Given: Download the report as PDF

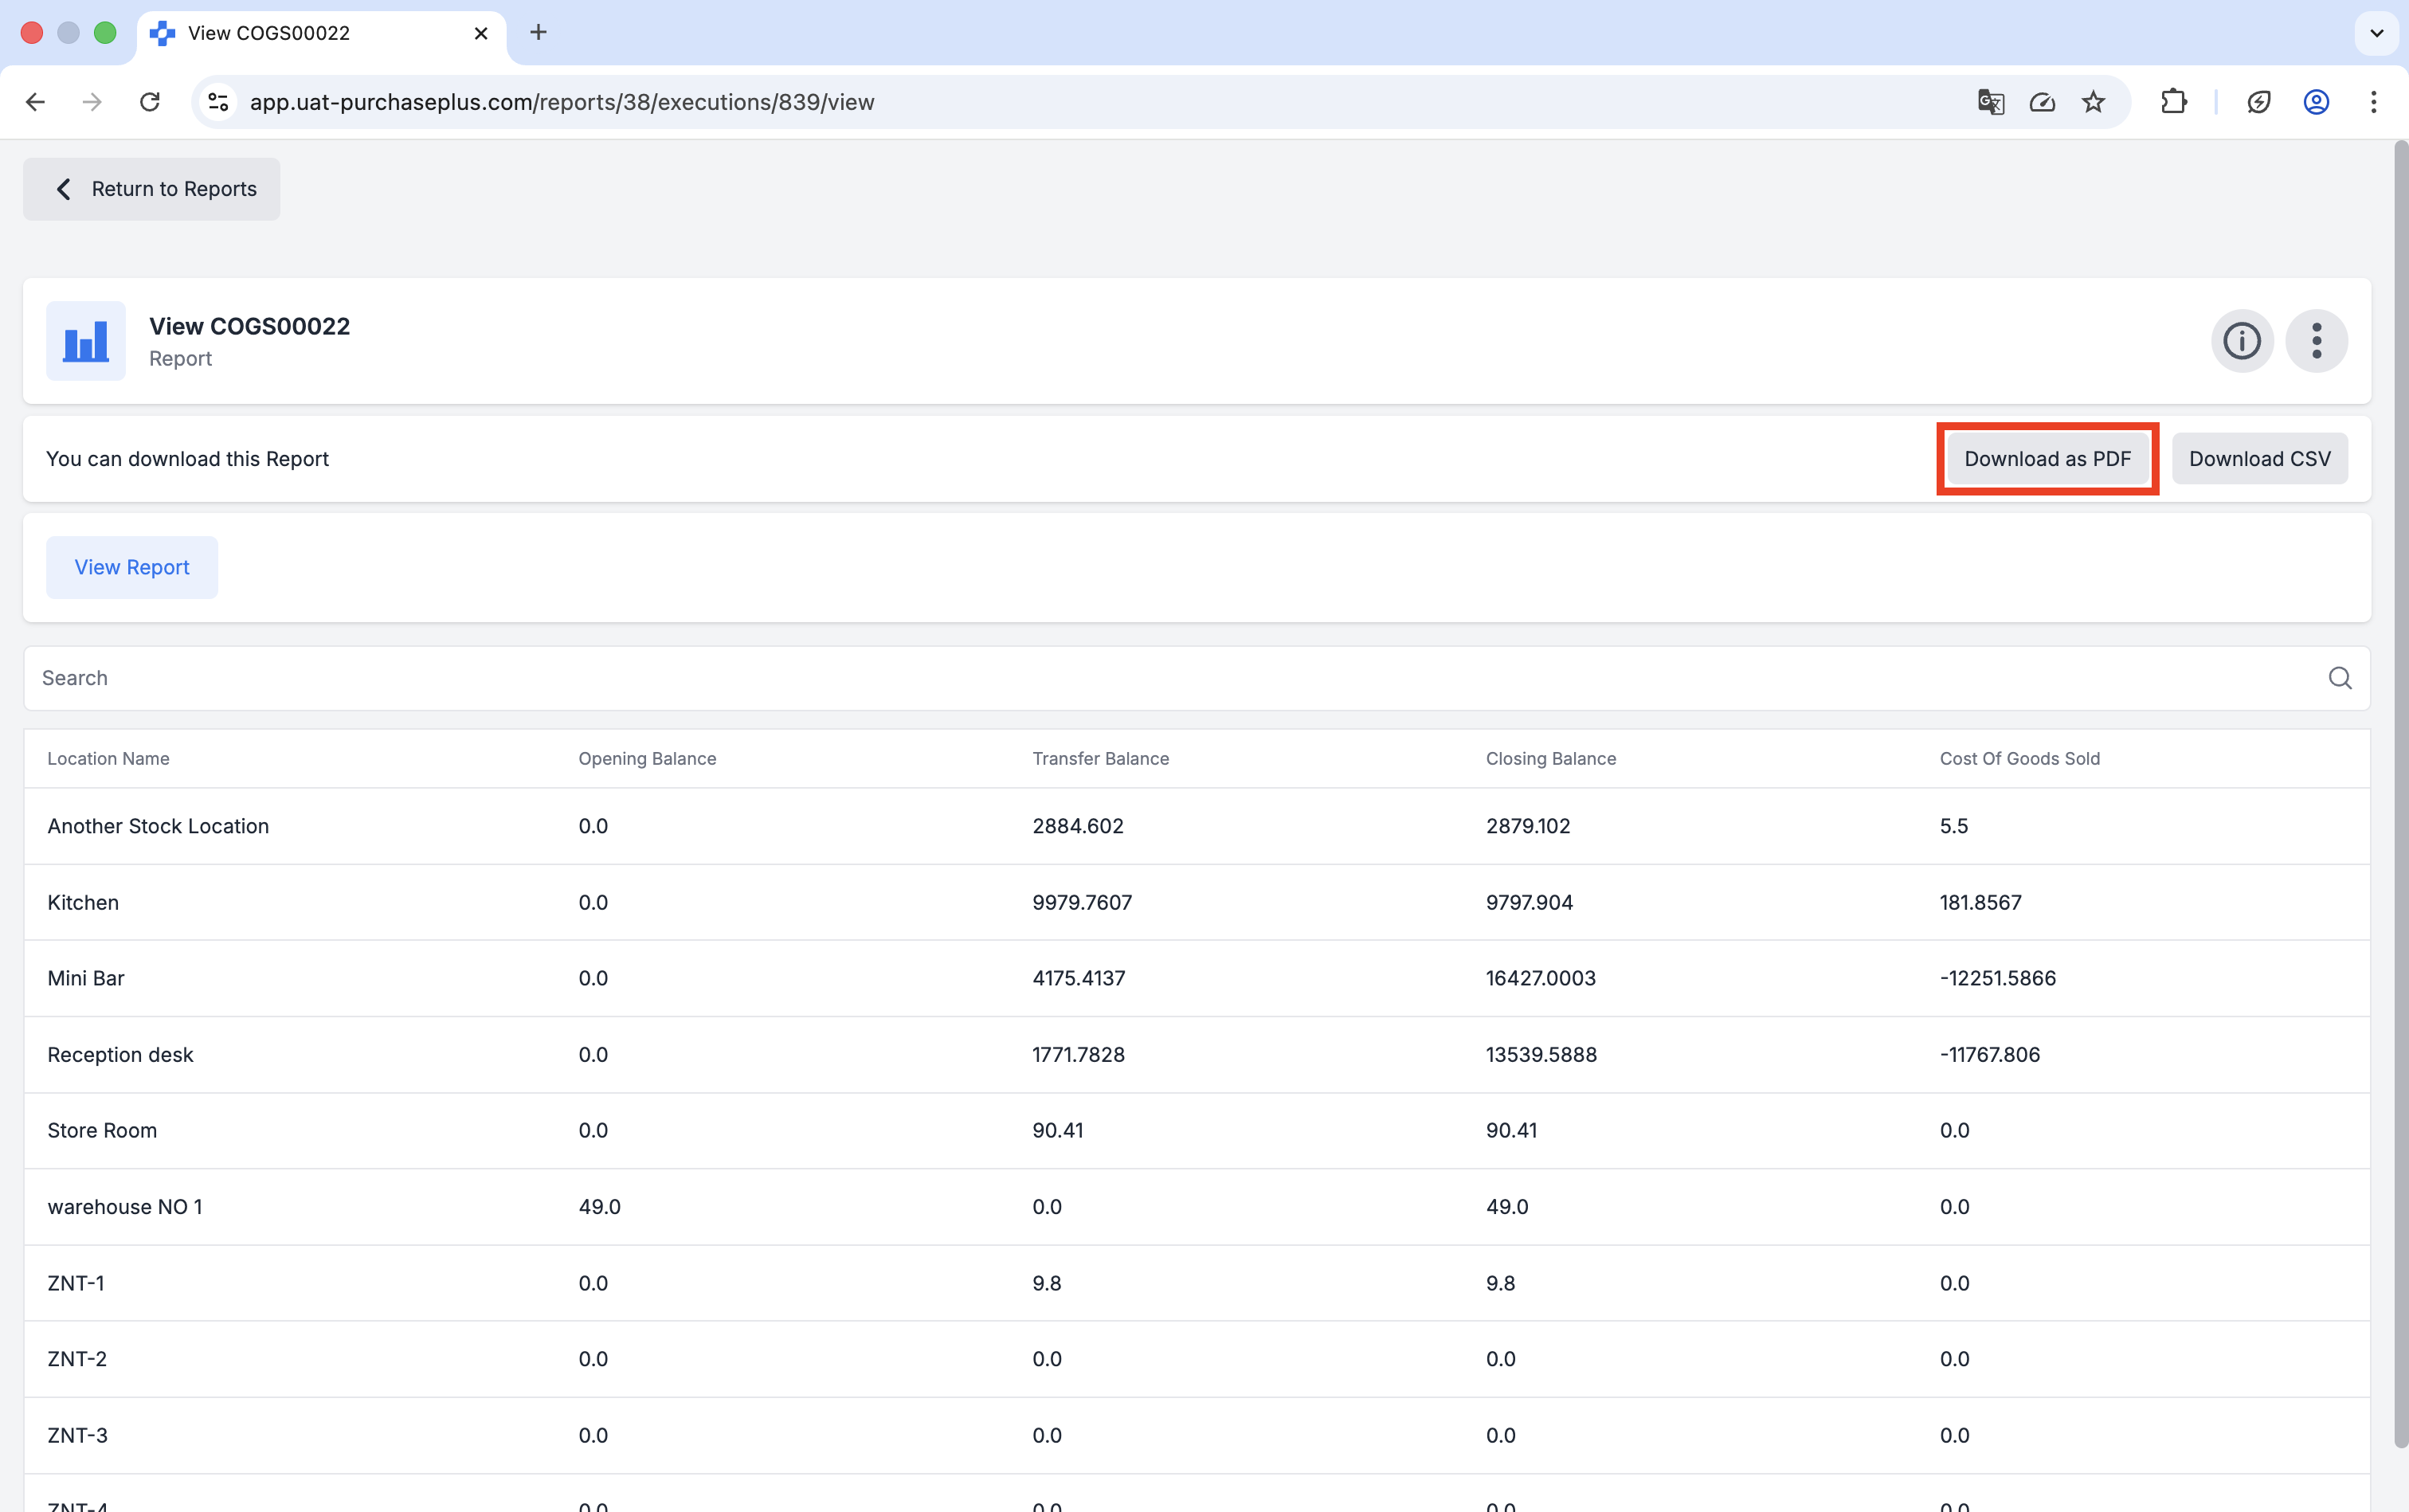Looking at the screenshot, I should (2047, 459).
